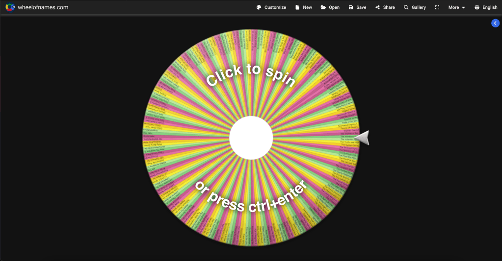This screenshot has height=261, width=502.
Task: Click the white center hub of wheel
Action: (x=251, y=138)
